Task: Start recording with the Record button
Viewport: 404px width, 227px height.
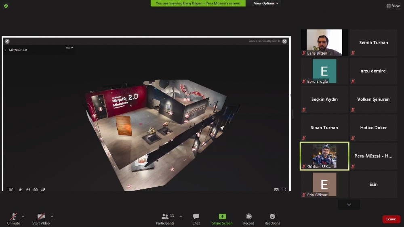Action: tap(248, 219)
